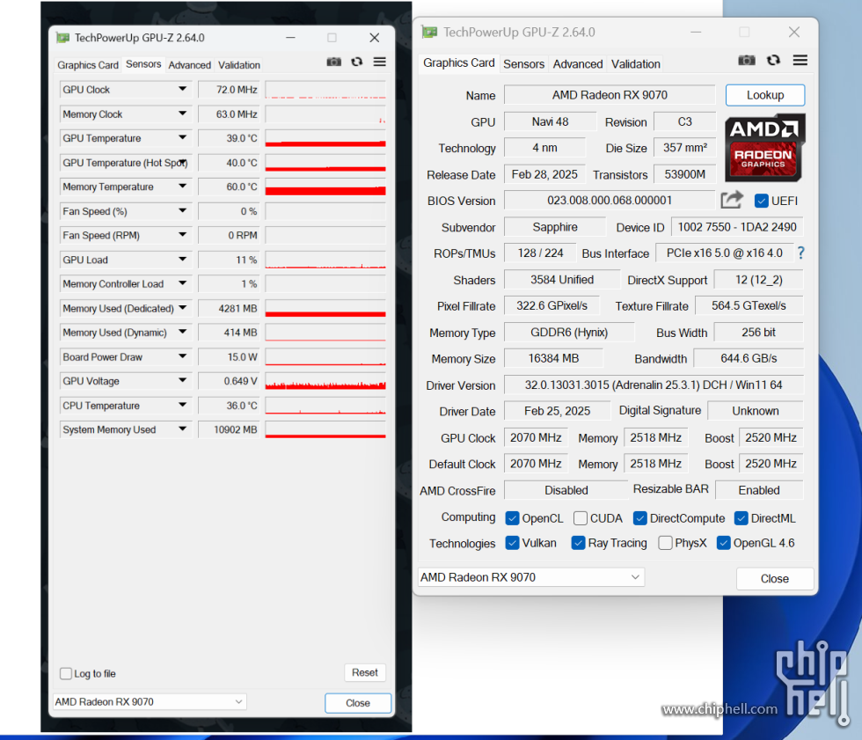The image size is (862, 740).
Task: Switch to Graphics Card tab in Sensors window
Action: [88, 65]
